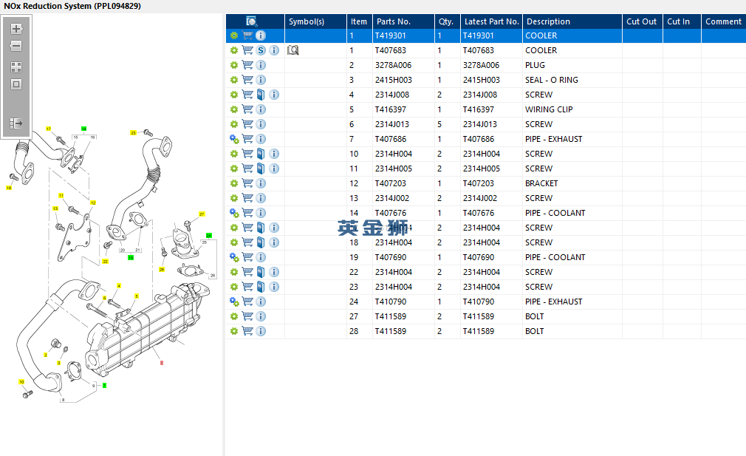Viewport: 746px width, 456px height.
Task: Show info for selected cooler T419301
Action: click(261, 35)
